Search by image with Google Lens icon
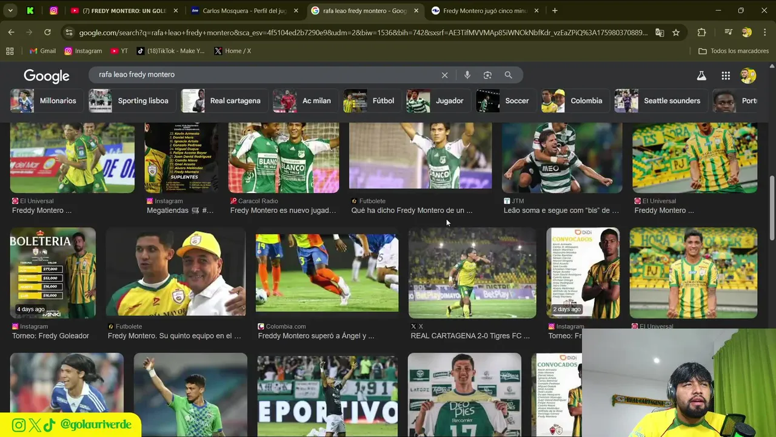The image size is (776, 437). coord(487,75)
